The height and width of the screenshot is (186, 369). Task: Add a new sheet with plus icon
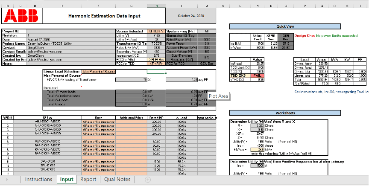[148, 180]
